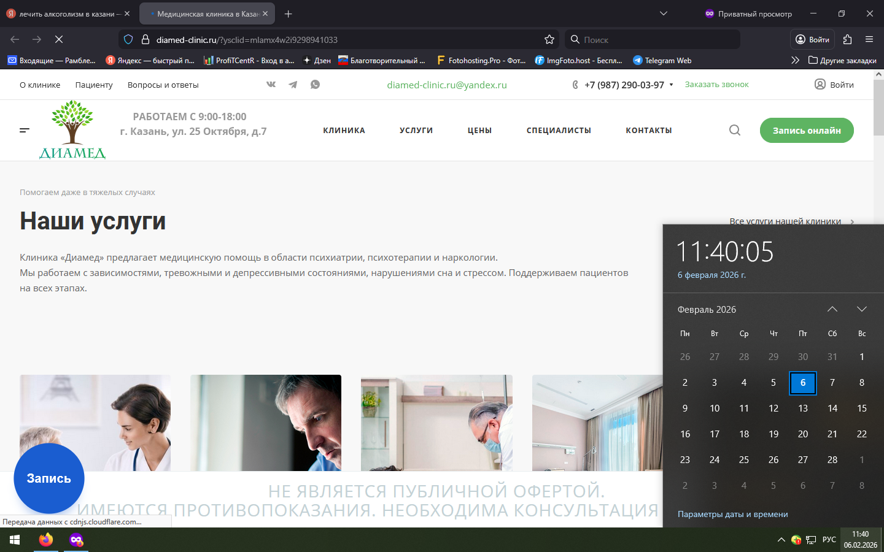
Task: Show more bookmarks with the double chevron
Action: tap(795, 60)
